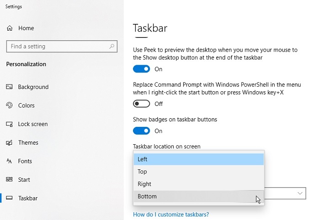Focus the Find a setting search box
Image resolution: width=319 pixels, height=220 pixels.
(x=62, y=46)
